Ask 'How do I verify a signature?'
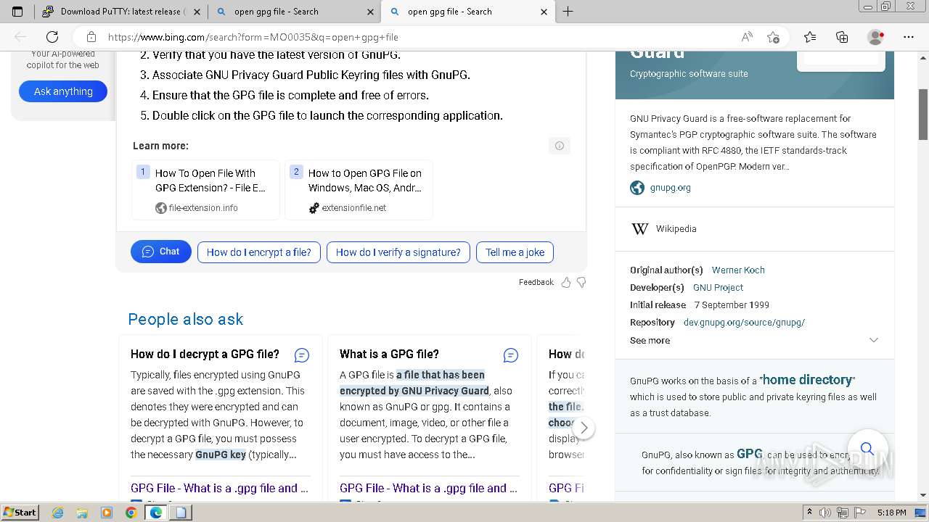This screenshot has height=522, width=929. [398, 252]
